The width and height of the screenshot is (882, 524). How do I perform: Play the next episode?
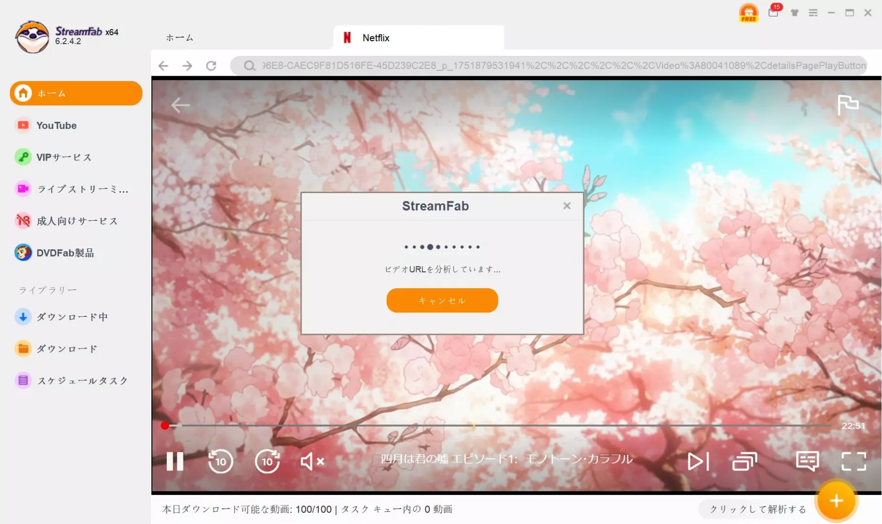tap(699, 461)
